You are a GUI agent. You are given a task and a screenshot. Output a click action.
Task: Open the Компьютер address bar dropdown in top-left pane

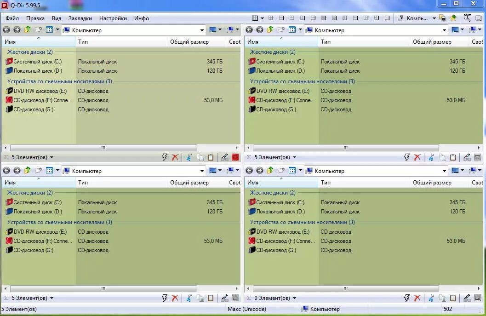coord(202,30)
